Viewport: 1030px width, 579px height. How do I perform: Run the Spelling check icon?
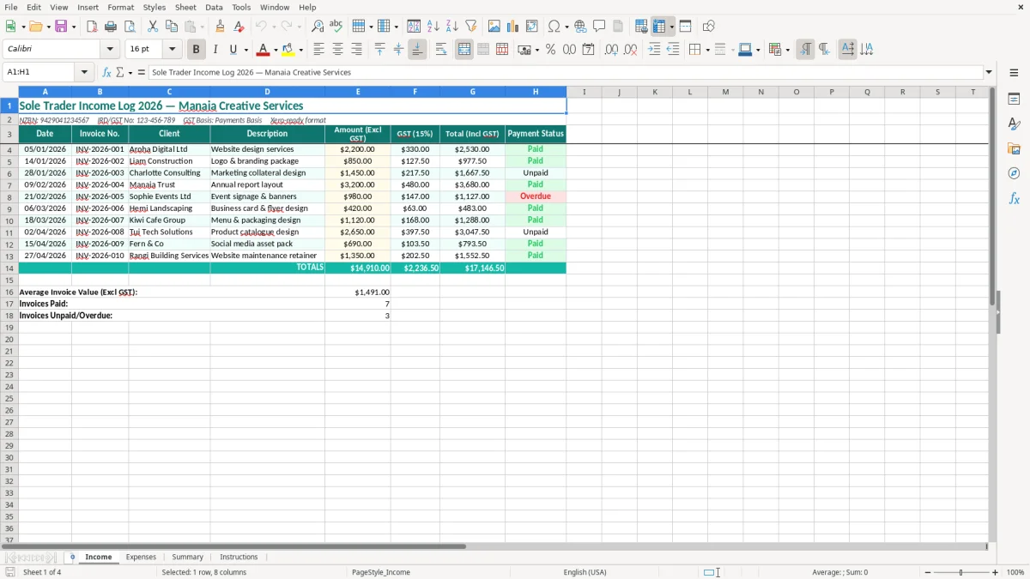[x=336, y=27]
